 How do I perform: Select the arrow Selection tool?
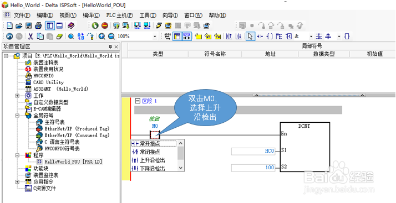coord(250,37)
